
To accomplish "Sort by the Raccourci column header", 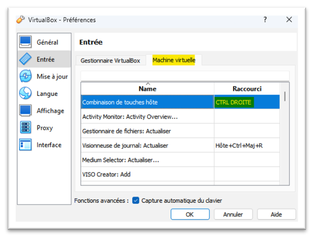I will pyautogui.click(x=247, y=89).
